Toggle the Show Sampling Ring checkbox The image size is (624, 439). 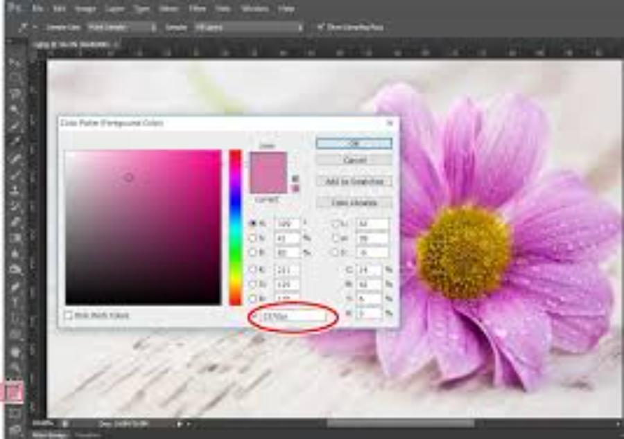pos(321,27)
